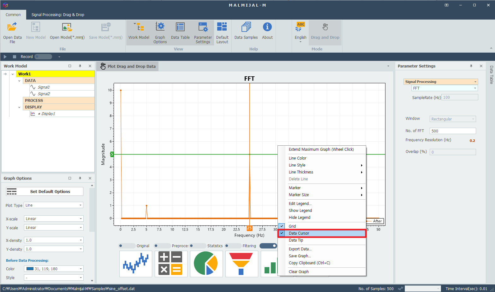The width and height of the screenshot is (495, 292).
Task: Open the Filtering funnel icon
Action: click(242, 264)
